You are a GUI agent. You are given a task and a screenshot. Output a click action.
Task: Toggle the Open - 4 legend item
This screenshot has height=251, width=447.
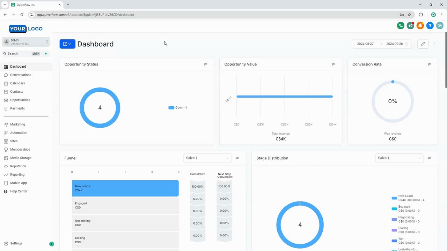pos(178,108)
